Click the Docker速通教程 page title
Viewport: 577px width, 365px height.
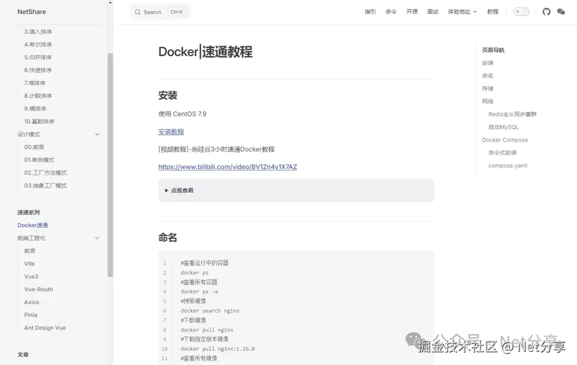[x=205, y=51]
